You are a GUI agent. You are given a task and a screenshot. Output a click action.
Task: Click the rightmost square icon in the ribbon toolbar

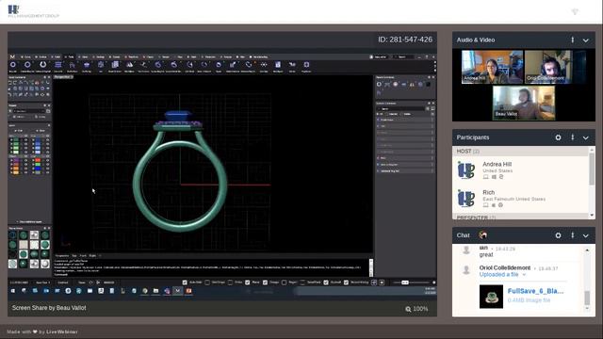tap(306, 65)
